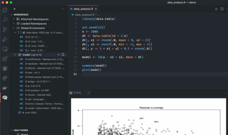The image size is (228, 135).
Task: Collapse the dt data.table entry
Action: pyautogui.click(x=15, y=33)
